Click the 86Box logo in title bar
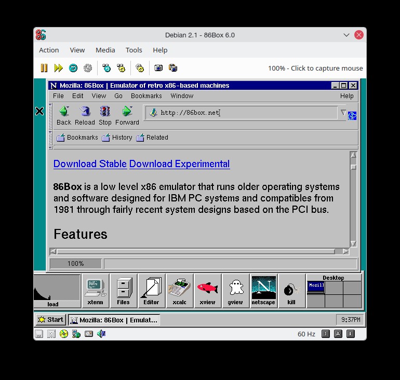 [41, 35]
